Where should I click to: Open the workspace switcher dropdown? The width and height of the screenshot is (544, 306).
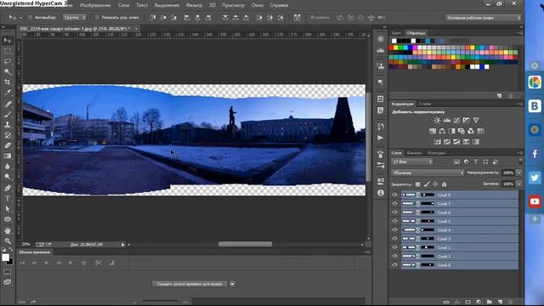tap(483, 18)
